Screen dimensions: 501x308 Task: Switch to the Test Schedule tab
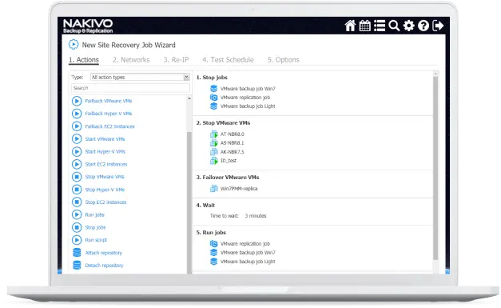228,60
